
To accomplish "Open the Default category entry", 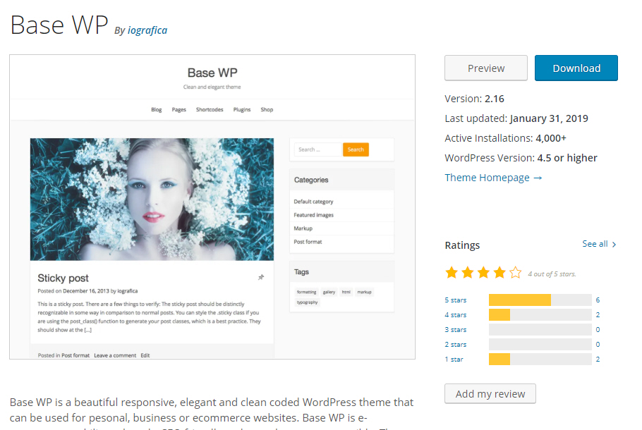I will [314, 202].
